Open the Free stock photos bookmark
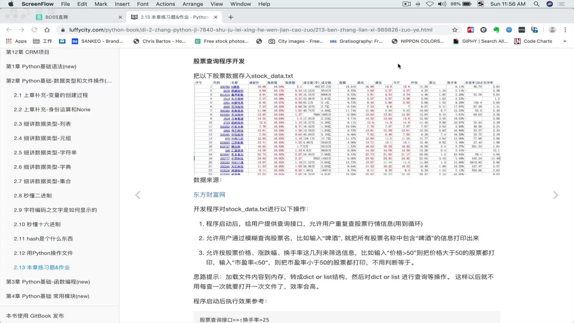This screenshot has height=323, width=574. click(222, 41)
